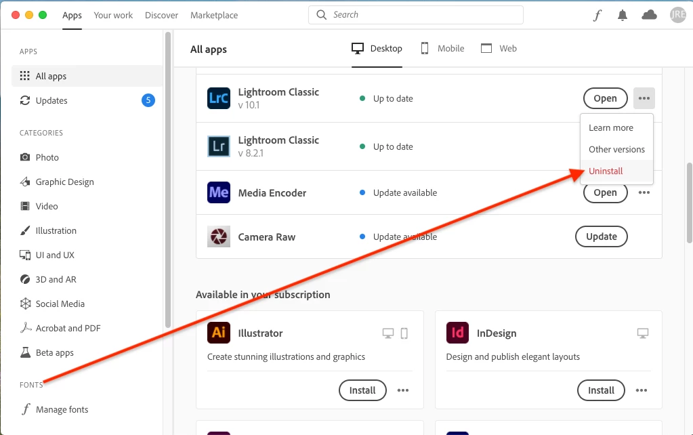Viewport: 693px width, 435px height.
Task: Click the Beta apps flask icon
Action: [x=25, y=352]
